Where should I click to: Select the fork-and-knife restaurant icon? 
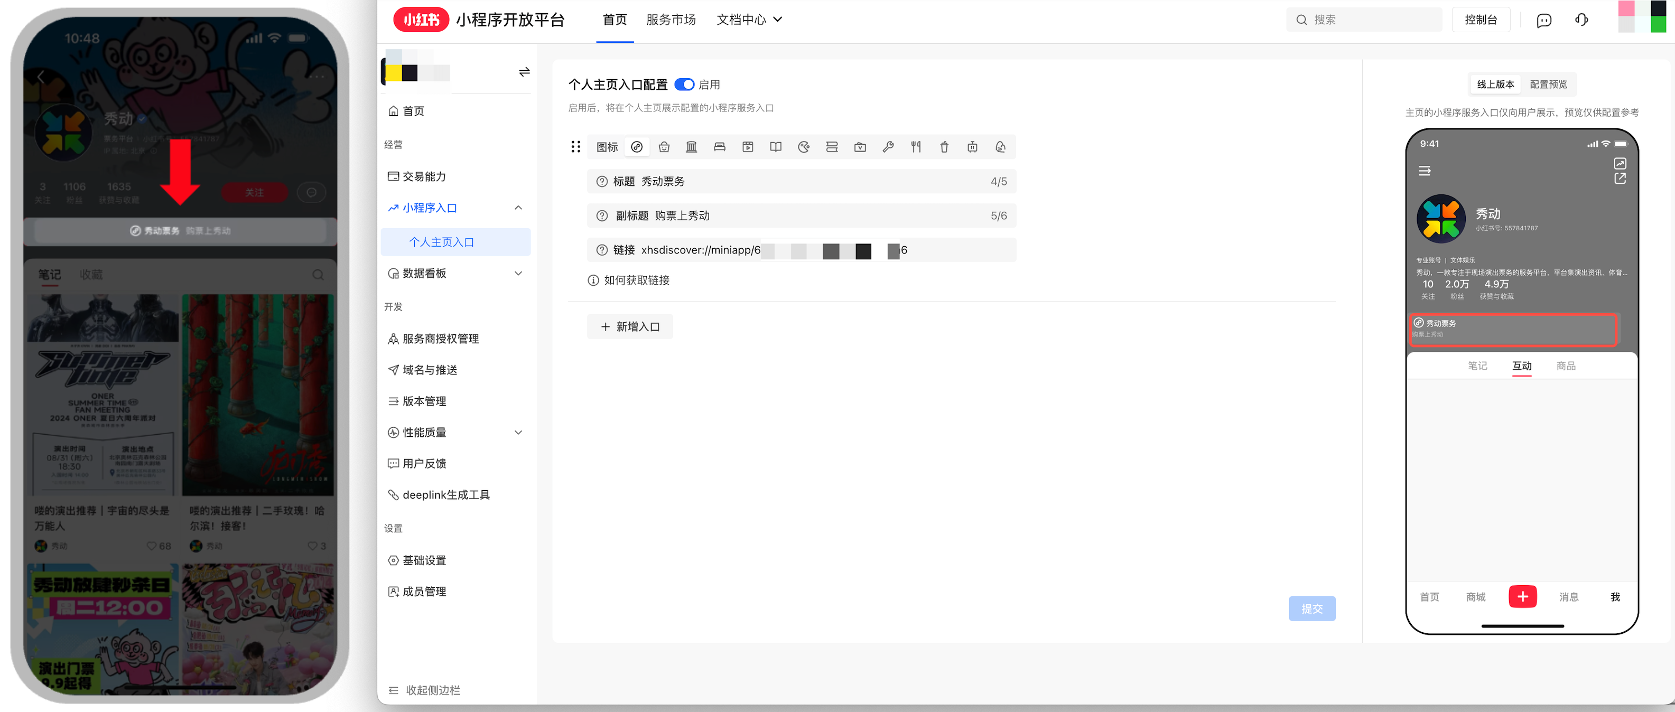coord(916,147)
